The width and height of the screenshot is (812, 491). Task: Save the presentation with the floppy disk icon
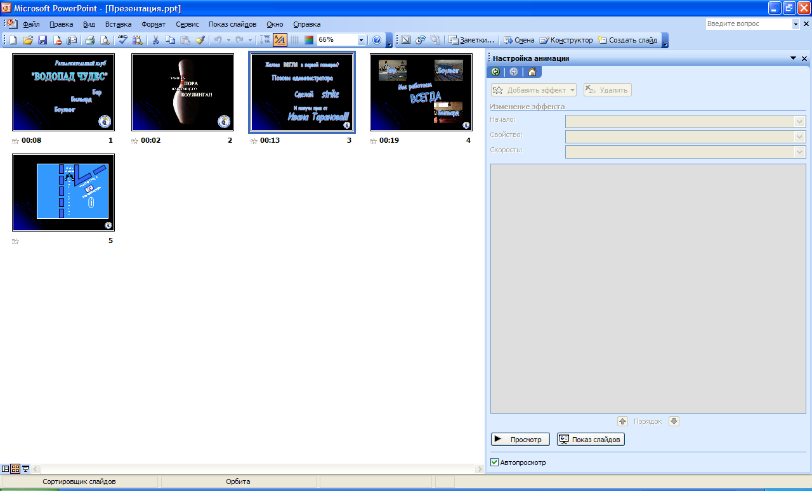click(x=43, y=40)
